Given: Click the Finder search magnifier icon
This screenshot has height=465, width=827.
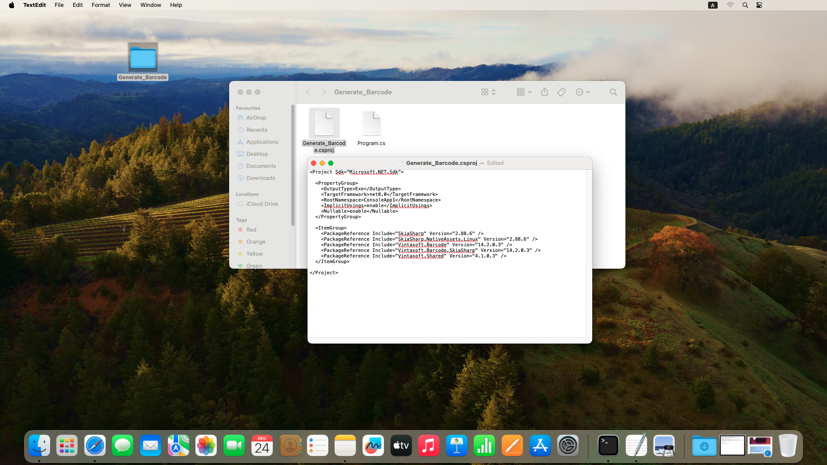Looking at the screenshot, I should pyautogui.click(x=613, y=92).
